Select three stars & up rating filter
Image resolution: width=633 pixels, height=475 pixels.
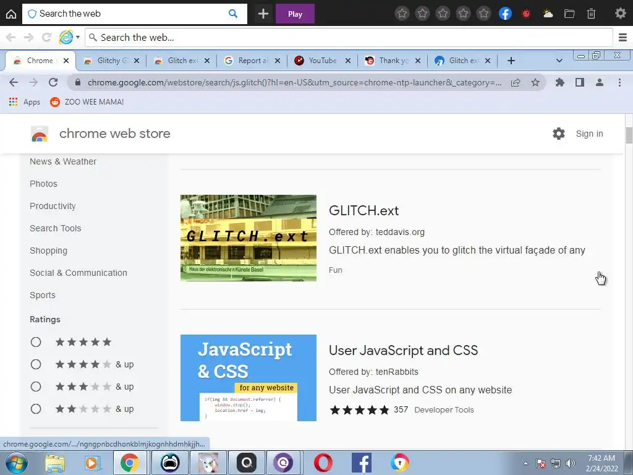(36, 387)
